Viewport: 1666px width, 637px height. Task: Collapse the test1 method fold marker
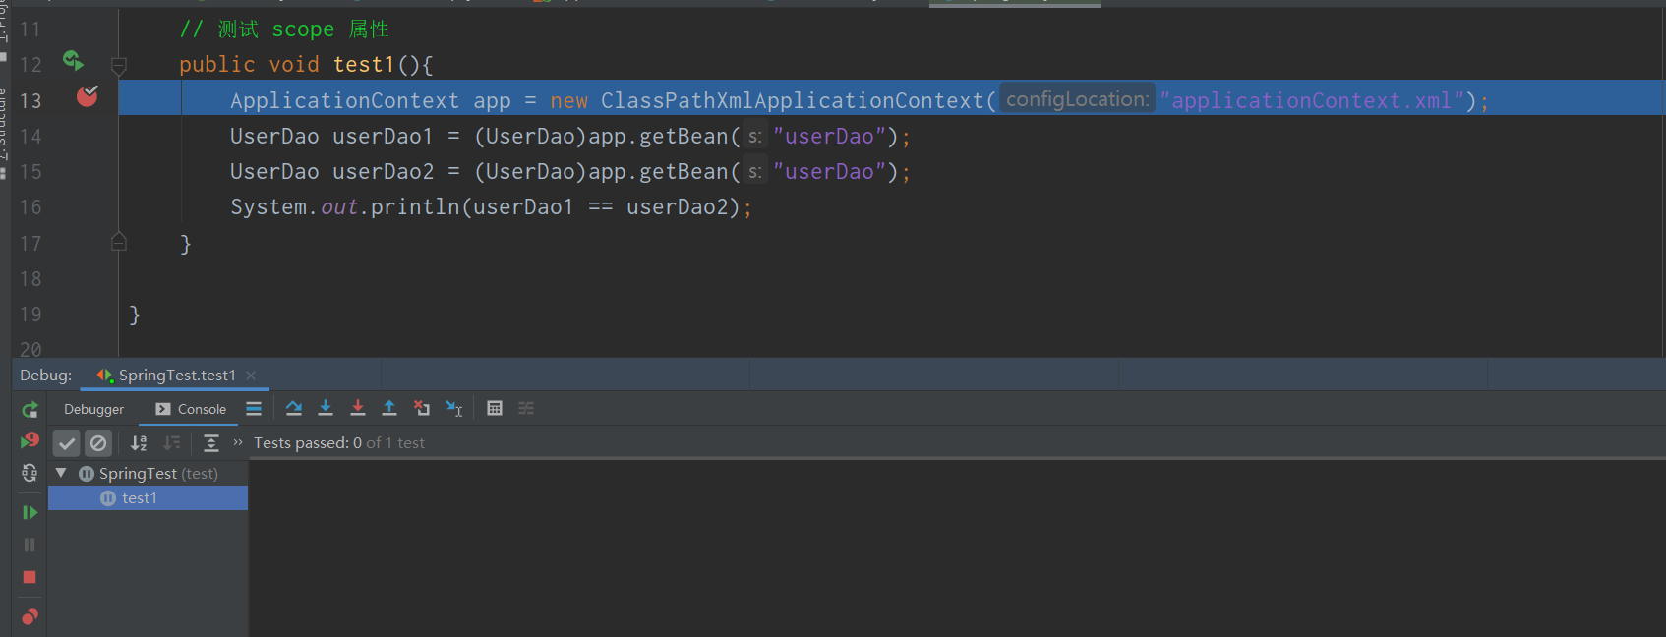(x=119, y=66)
